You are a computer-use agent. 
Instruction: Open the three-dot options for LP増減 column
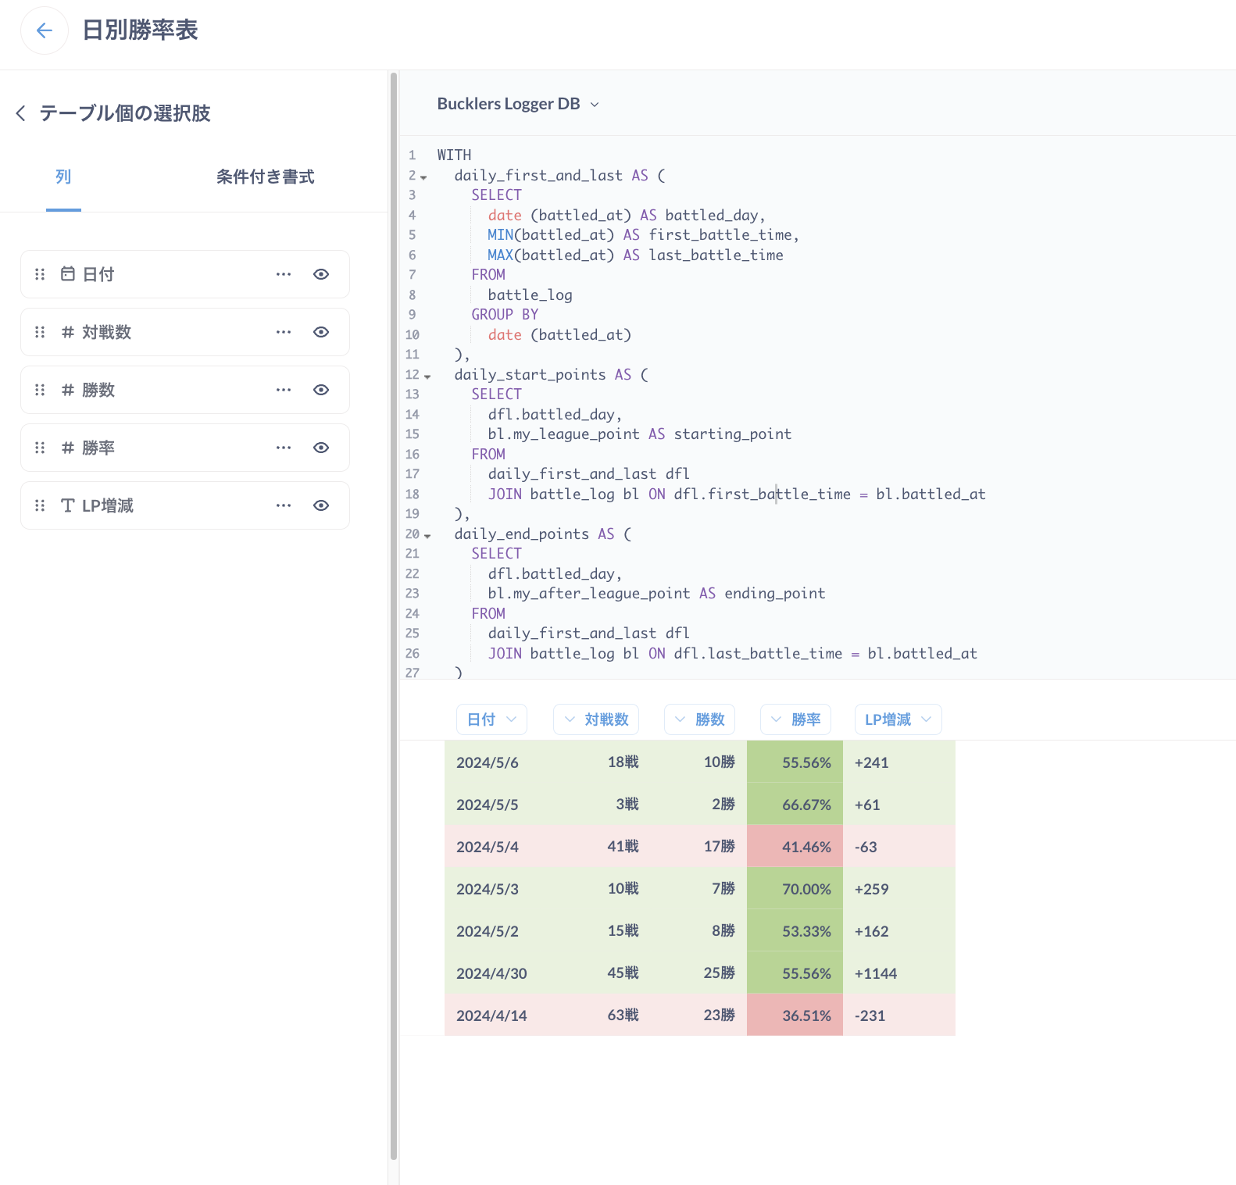pos(284,505)
